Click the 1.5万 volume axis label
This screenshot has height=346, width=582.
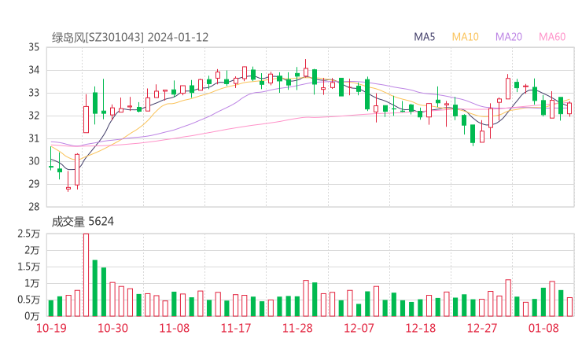pos(29,267)
